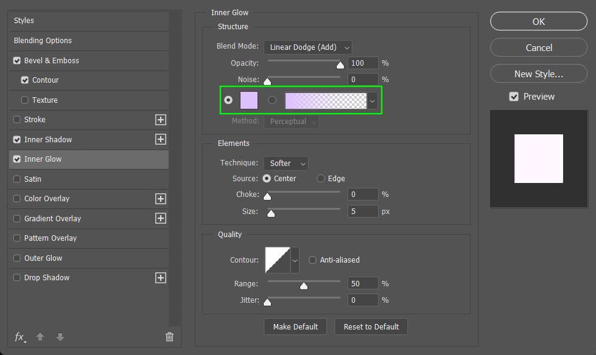Enable the Color Overlay checkbox

(x=16, y=199)
